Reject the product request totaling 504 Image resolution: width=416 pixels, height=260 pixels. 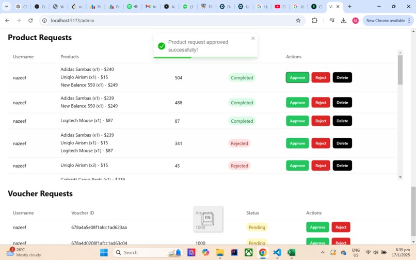tap(321, 77)
